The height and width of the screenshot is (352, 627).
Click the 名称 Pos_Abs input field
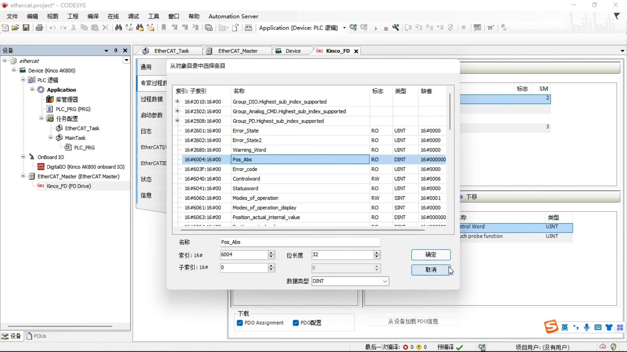[x=300, y=242]
